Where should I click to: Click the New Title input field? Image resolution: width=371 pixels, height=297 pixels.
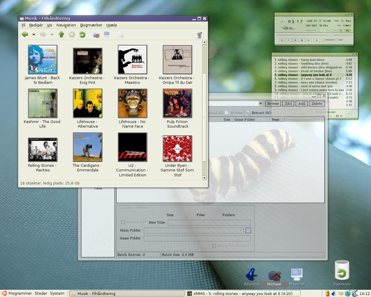(x=209, y=223)
